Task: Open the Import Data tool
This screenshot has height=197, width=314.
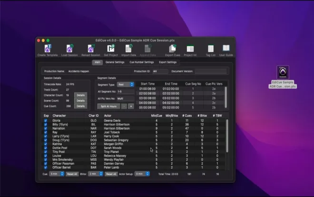Action: [128, 50]
